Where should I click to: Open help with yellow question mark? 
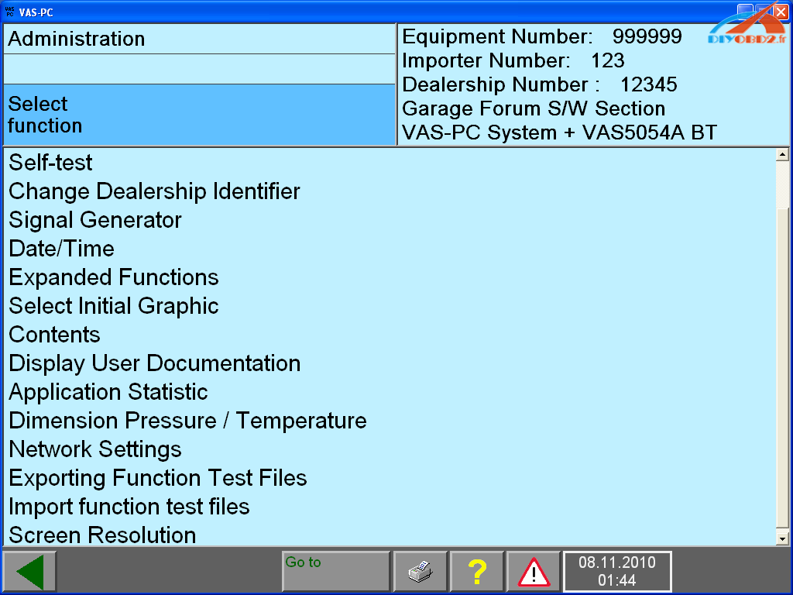[x=477, y=572]
